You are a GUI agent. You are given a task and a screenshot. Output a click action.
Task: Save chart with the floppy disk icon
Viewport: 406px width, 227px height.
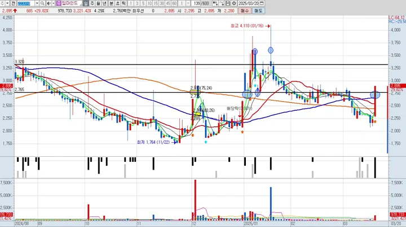pyautogui.click(x=228, y=3)
